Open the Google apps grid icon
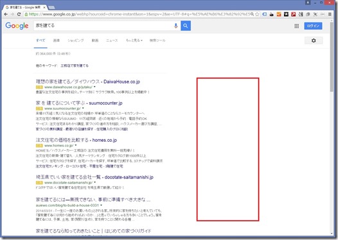The image size is (338, 240). [297, 26]
